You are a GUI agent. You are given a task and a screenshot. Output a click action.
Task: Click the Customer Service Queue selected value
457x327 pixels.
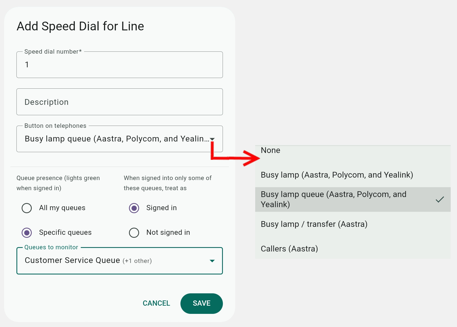pos(72,260)
